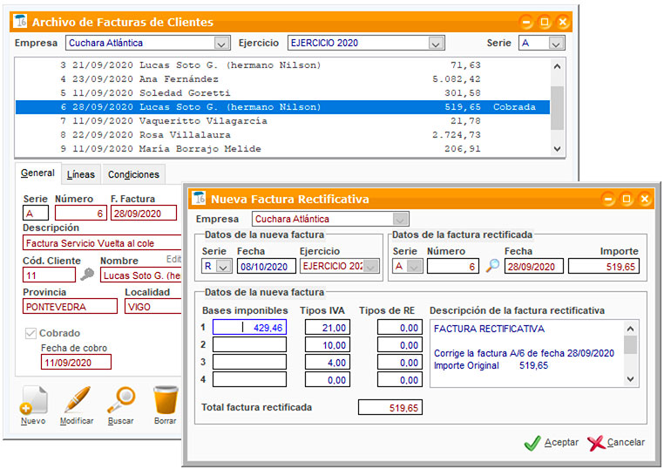Open the Ejercicio 2020 dropdown in Archivo window
This screenshot has height=469, width=664.
click(436, 44)
